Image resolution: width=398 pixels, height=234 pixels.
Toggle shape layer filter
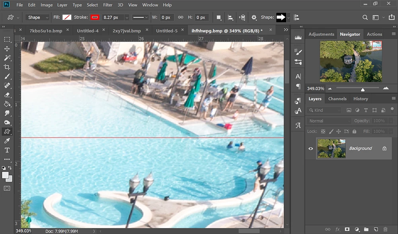375,110
